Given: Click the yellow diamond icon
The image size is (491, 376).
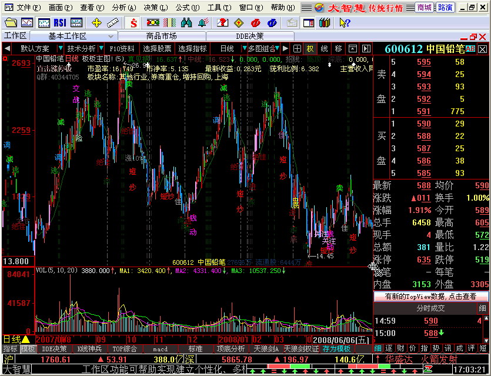Looking at the screenshot, I should 239,22.
